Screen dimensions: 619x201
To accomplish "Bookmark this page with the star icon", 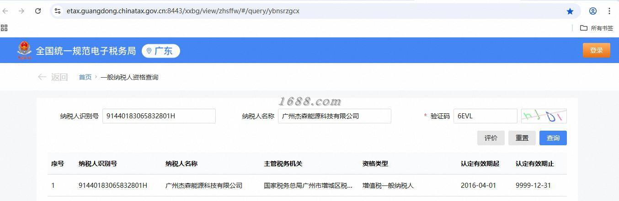I will pyautogui.click(x=570, y=11).
